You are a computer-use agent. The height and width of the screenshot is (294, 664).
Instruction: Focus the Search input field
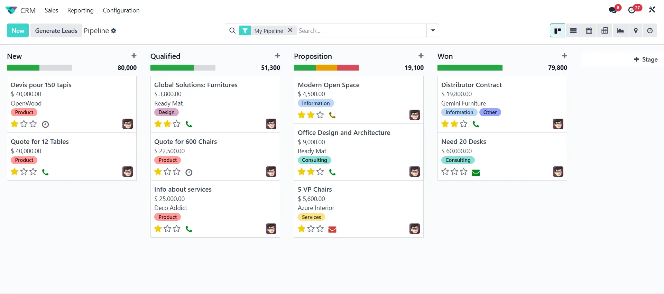361,30
